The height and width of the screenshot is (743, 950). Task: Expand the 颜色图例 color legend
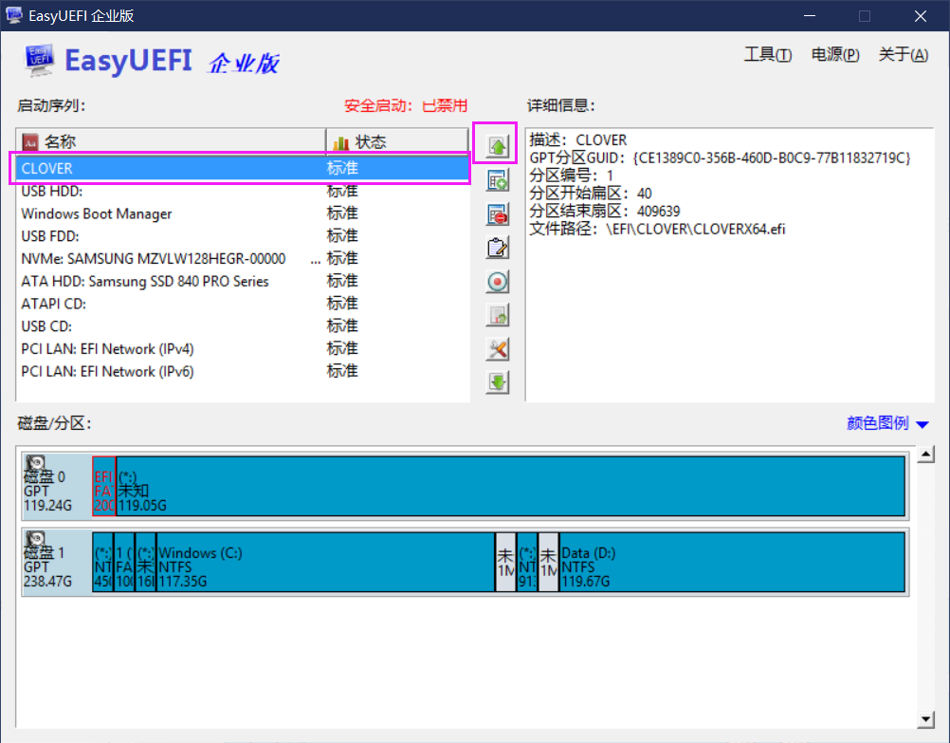tap(887, 423)
